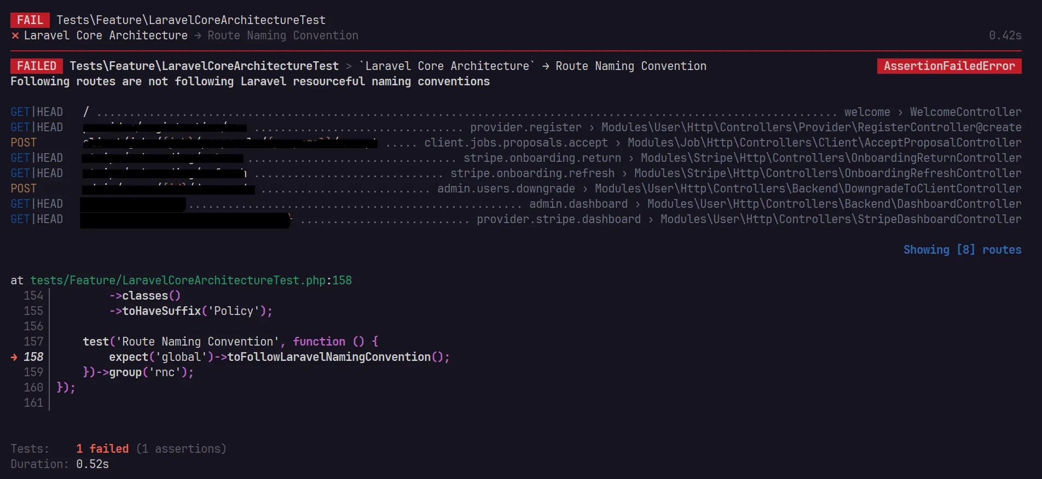Click 'Showing [8] routes' text
The image size is (1042, 479).
pos(962,250)
